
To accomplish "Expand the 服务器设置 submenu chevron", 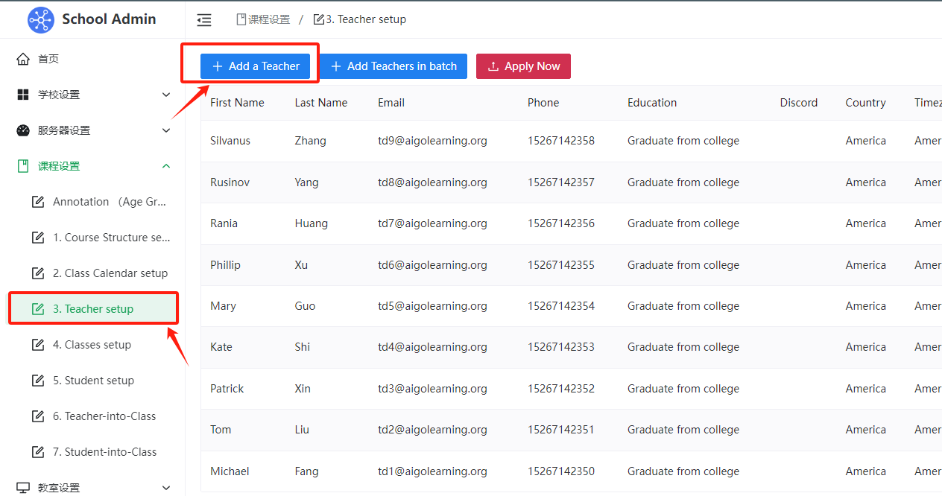I will (x=166, y=130).
